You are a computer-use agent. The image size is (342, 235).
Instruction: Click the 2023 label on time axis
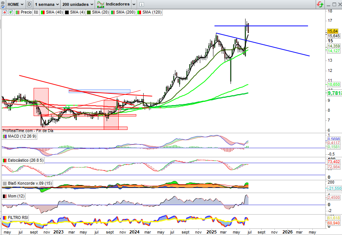click(x=58, y=232)
